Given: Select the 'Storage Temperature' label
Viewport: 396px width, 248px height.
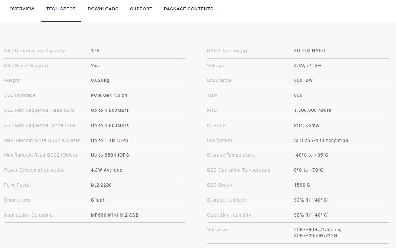Looking at the screenshot, I should coord(231,155).
